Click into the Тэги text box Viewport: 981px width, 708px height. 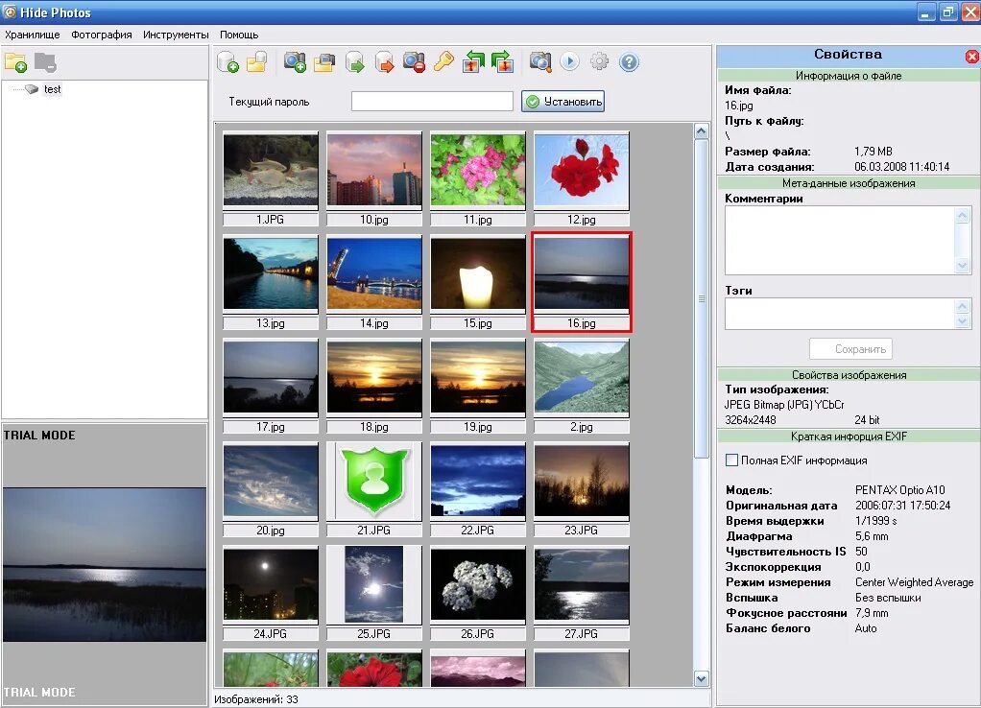(840, 314)
